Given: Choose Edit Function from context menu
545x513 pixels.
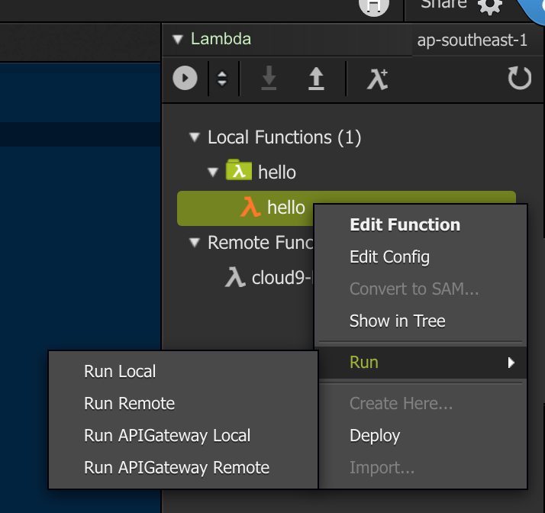Looking at the screenshot, I should pos(405,224).
